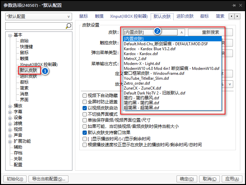The width and height of the screenshot is (246, 185).
Task: Uncheck 默认皮肤支持窗口效果
Action: [x=85, y=133]
